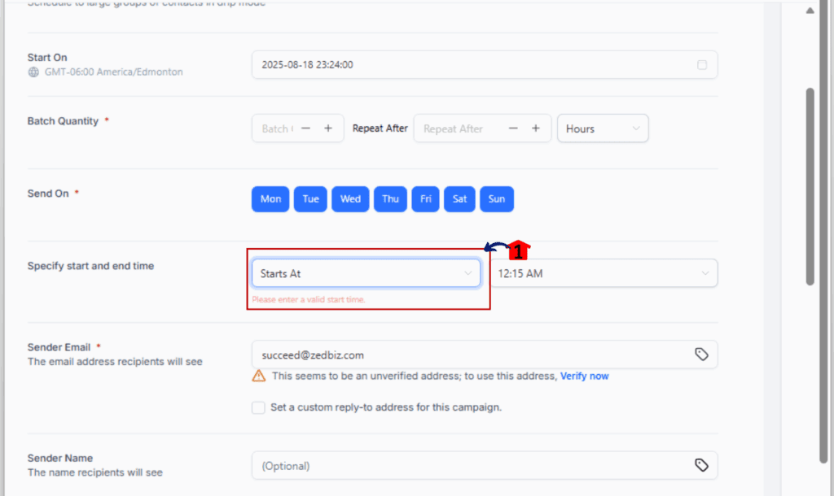Toggle Fri send day
The image size is (834, 496).
pos(425,199)
